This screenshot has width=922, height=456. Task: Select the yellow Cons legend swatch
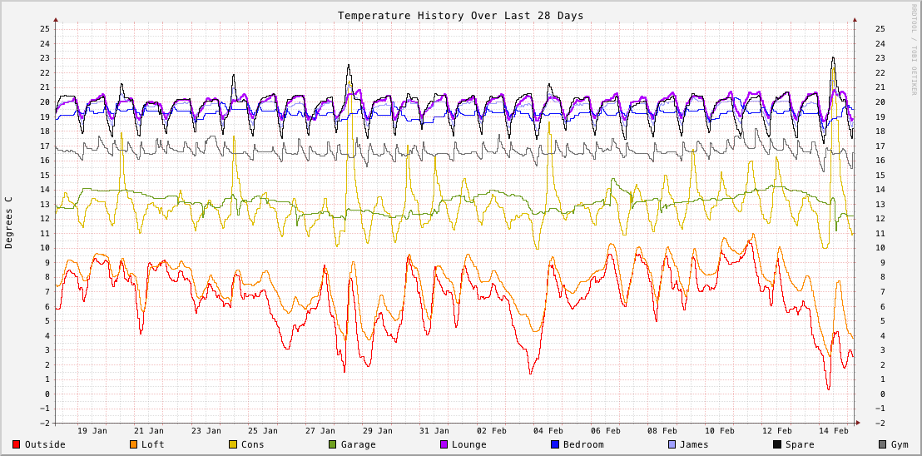point(233,444)
